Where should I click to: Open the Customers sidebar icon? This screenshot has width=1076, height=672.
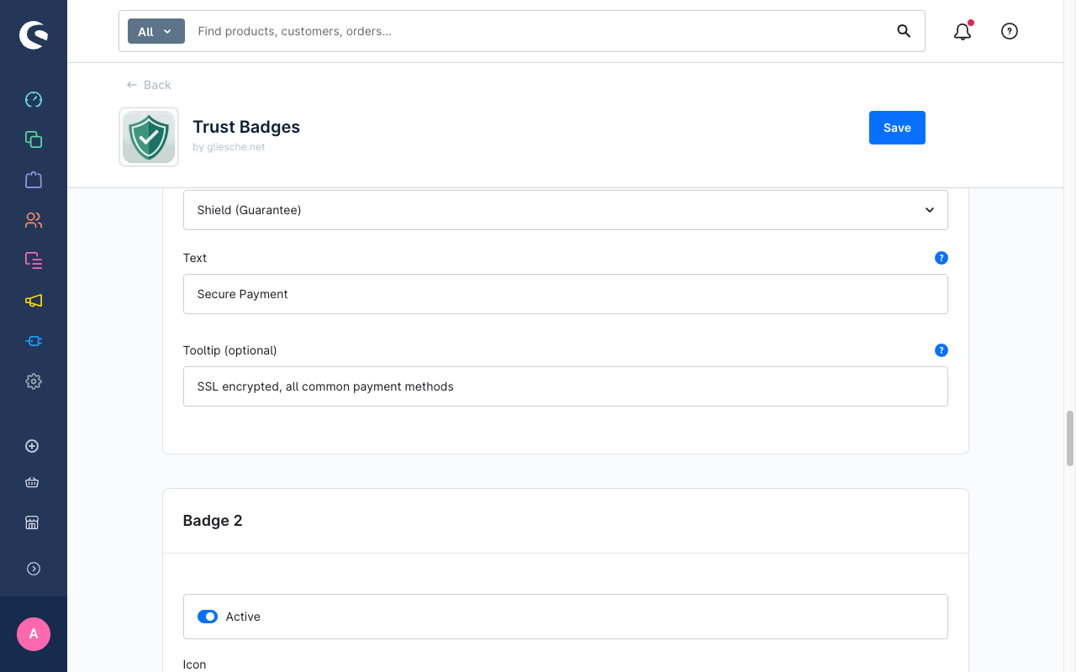click(x=34, y=220)
